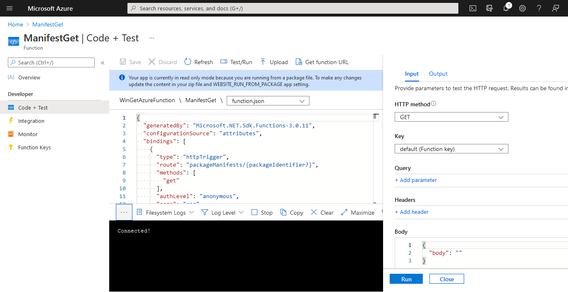Viewport: 568px width, 292px height.
Task: Collapse the left sidebar with chevron
Action: 103,63
